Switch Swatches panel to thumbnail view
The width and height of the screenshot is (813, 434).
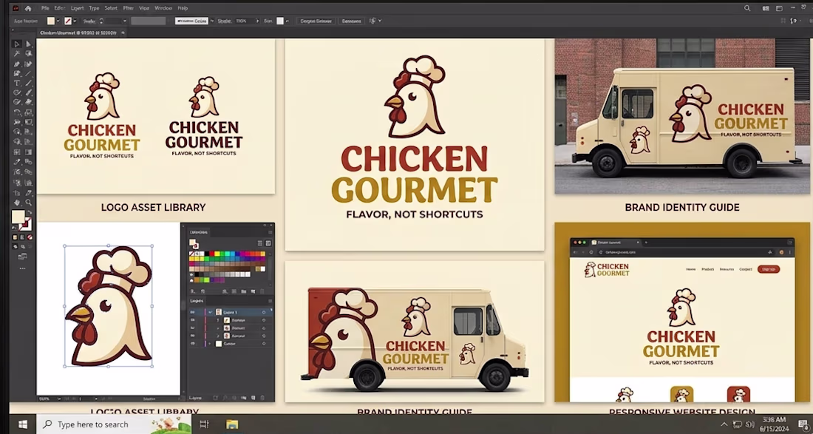pos(268,243)
